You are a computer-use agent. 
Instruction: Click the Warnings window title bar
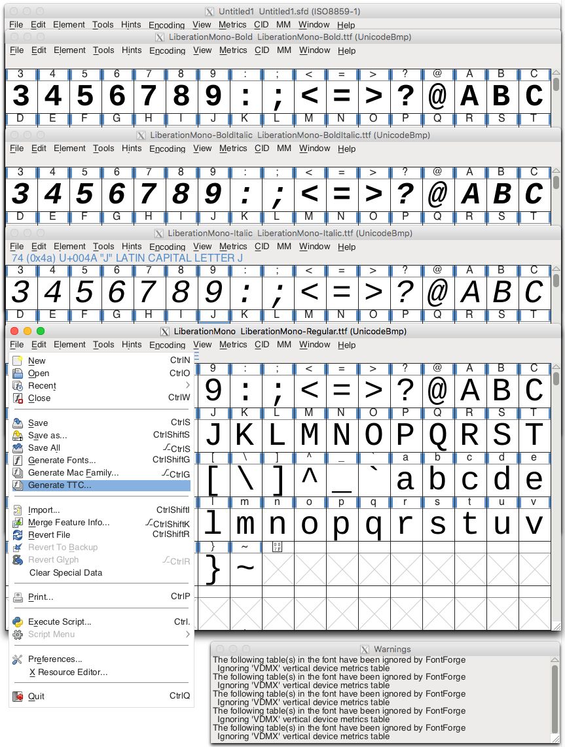click(x=385, y=649)
